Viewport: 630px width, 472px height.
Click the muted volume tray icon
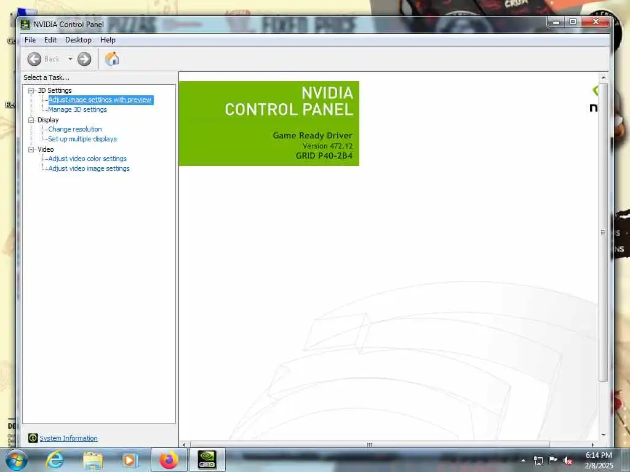[x=568, y=460]
